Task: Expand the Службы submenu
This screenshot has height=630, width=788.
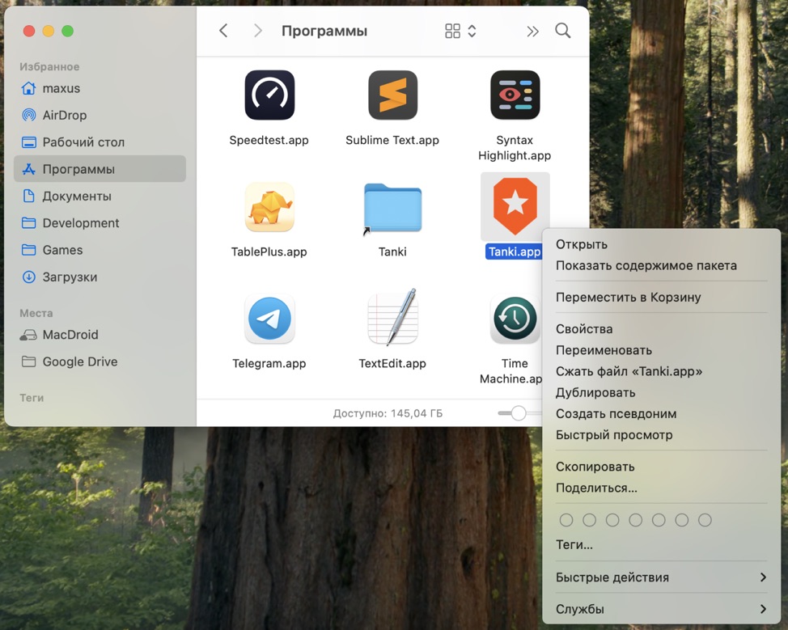Action: tap(661, 609)
